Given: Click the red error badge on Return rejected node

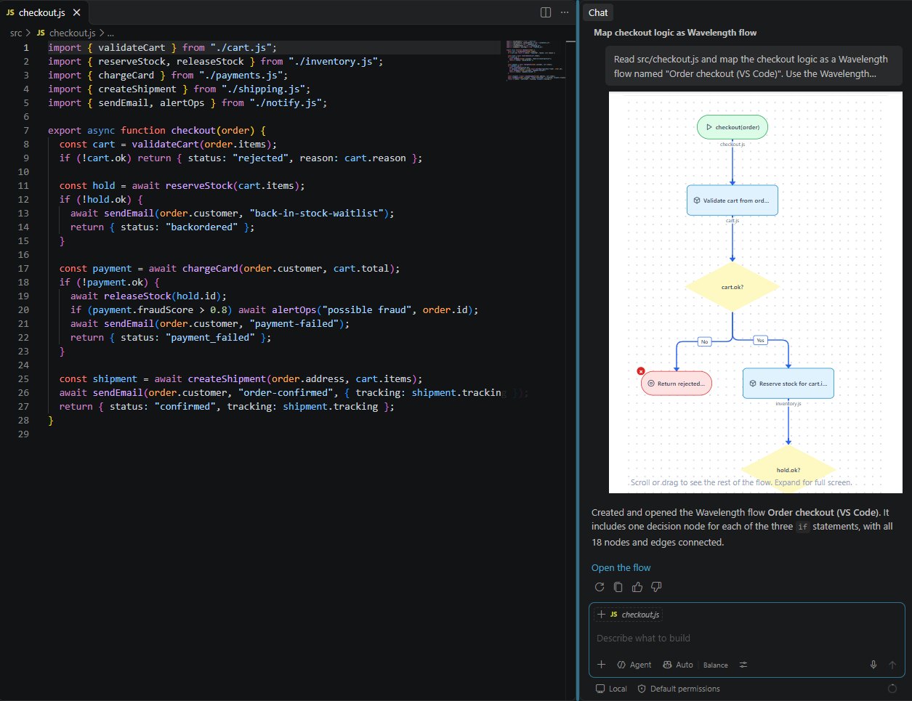Looking at the screenshot, I should (x=642, y=371).
